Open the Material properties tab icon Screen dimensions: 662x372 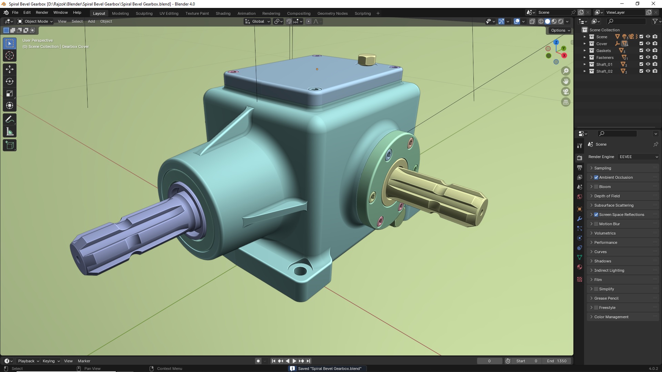(x=580, y=267)
